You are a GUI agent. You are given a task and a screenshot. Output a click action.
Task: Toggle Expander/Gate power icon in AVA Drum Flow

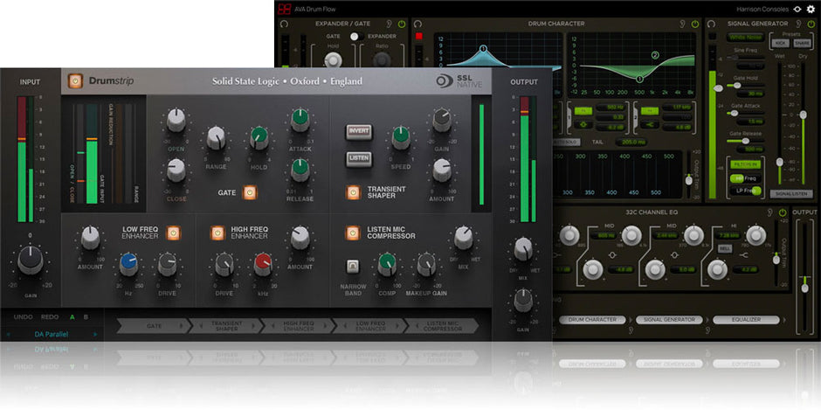coord(402,24)
